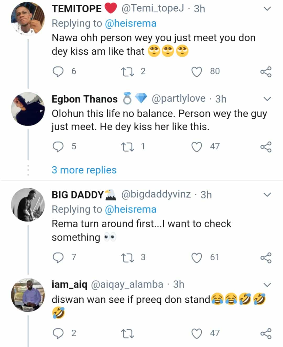Open options chevron on TEMITOPE's tweet
The image size is (283, 347).
267,9
